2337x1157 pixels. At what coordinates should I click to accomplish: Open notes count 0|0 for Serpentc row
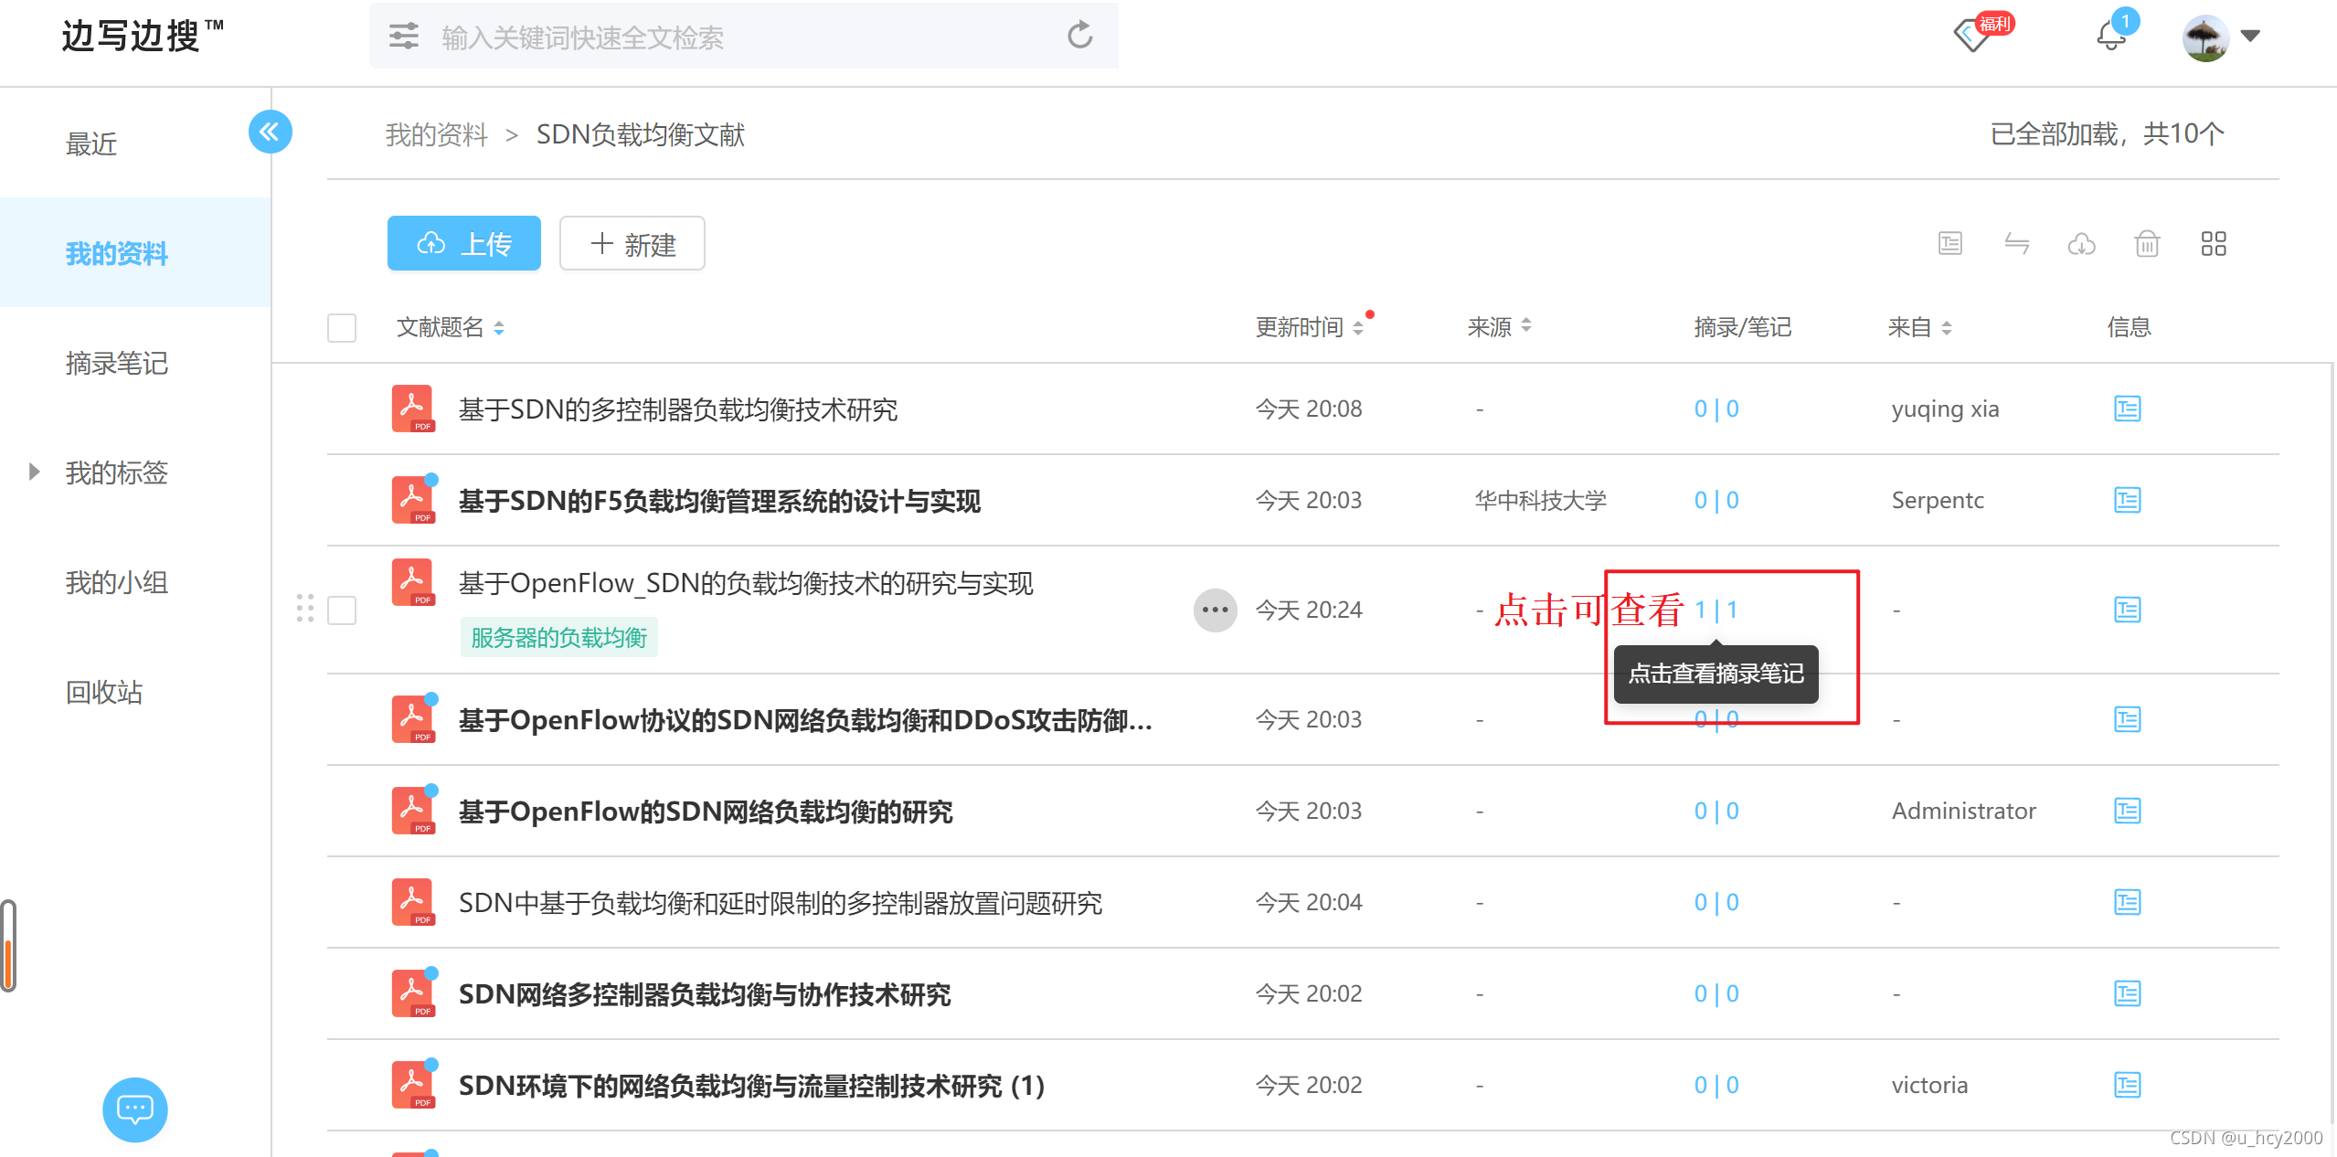(x=1716, y=500)
